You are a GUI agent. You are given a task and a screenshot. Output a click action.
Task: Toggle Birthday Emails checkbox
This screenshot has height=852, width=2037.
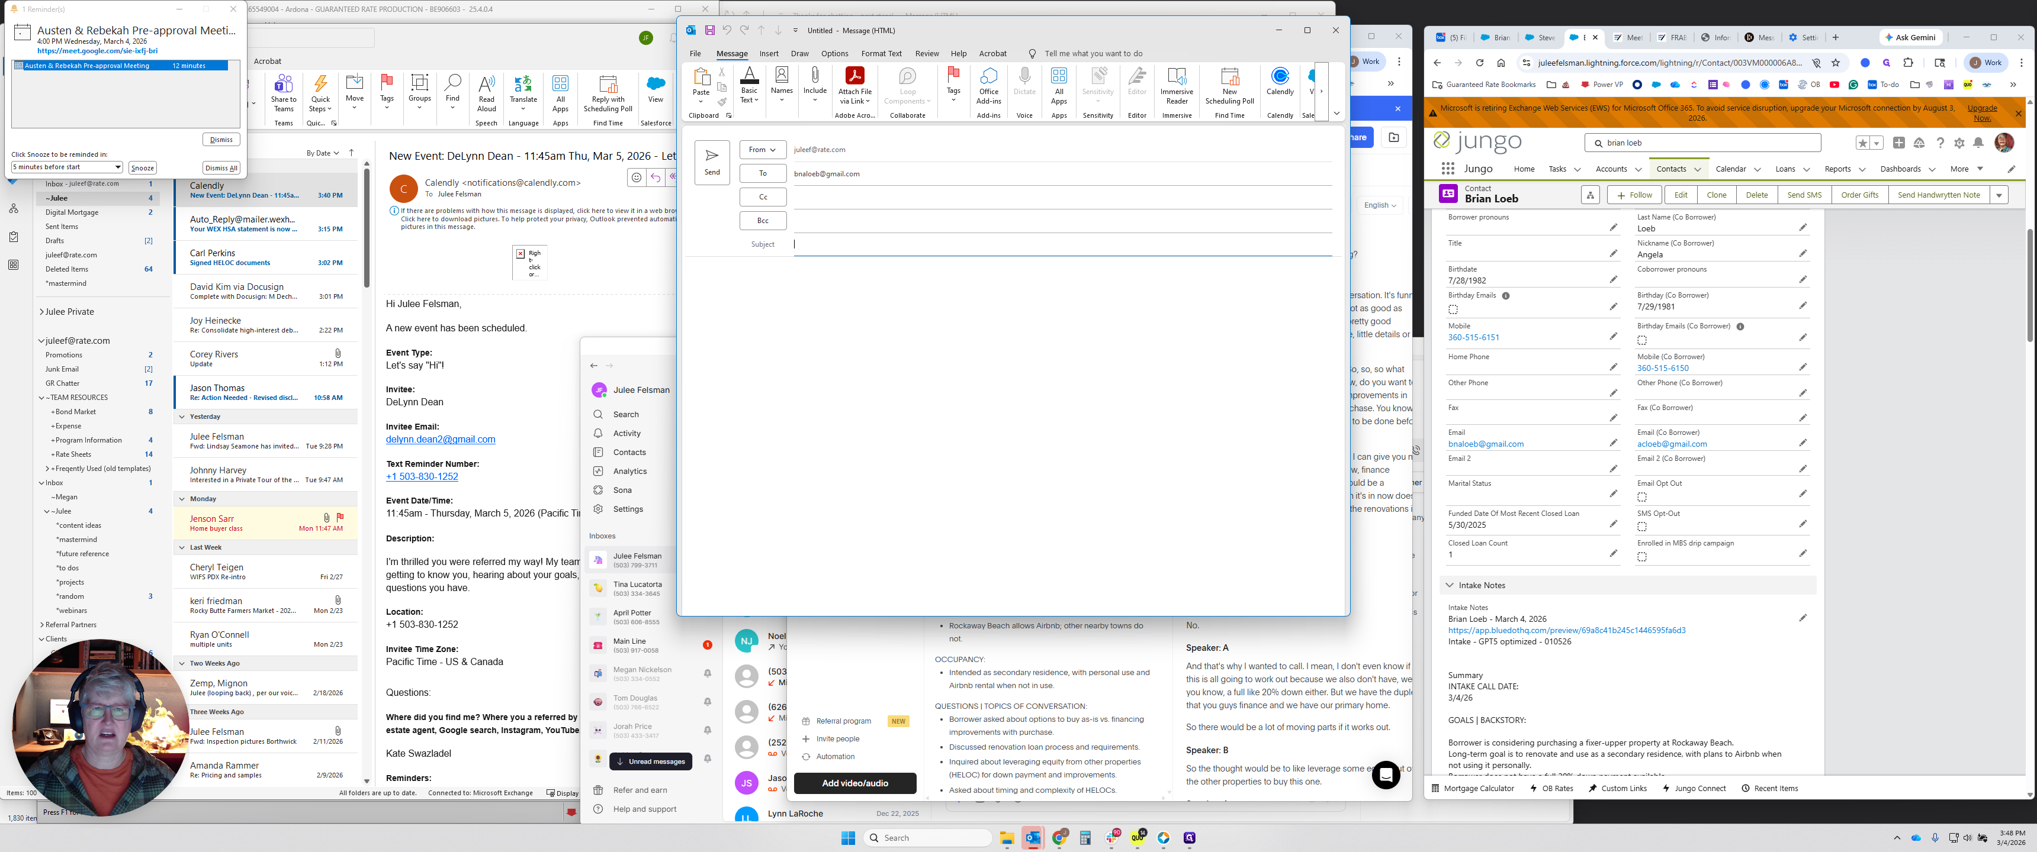click(x=1453, y=310)
